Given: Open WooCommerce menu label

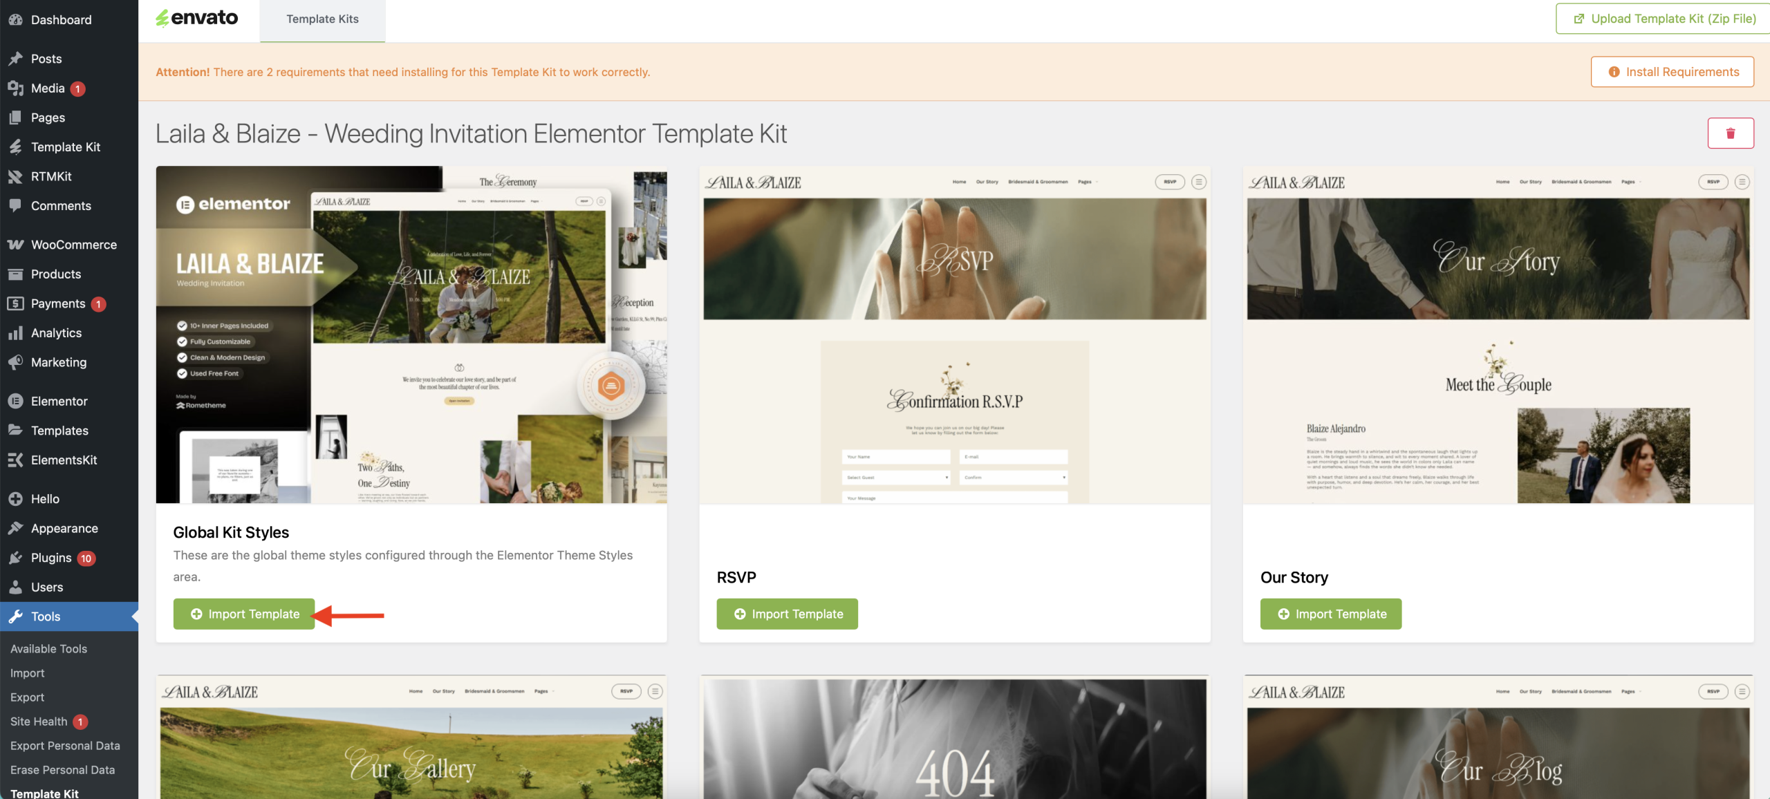Looking at the screenshot, I should pyautogui.click(x=74, y=245).
